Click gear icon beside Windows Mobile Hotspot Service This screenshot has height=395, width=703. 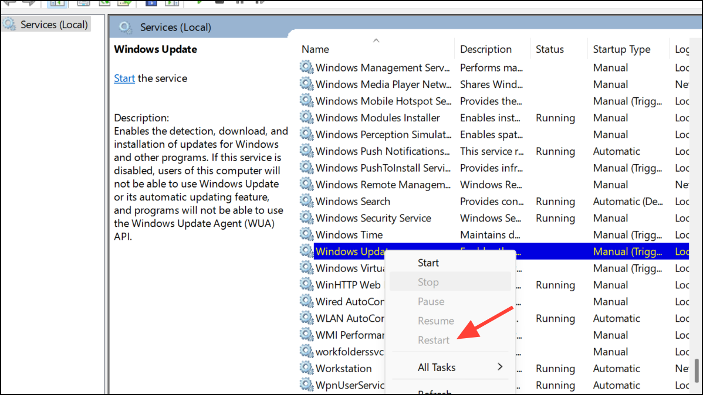tap(307, 101)
